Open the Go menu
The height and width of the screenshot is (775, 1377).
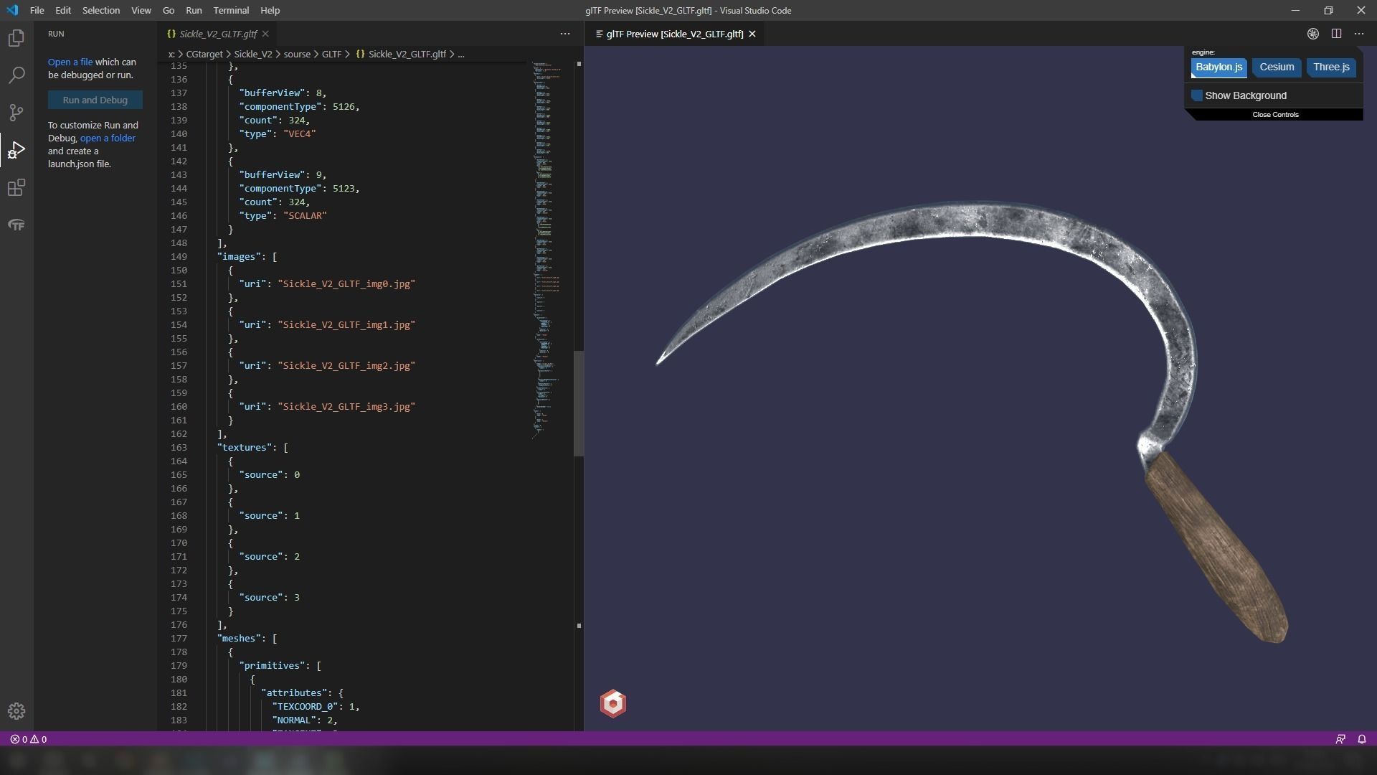coord(169,10)
